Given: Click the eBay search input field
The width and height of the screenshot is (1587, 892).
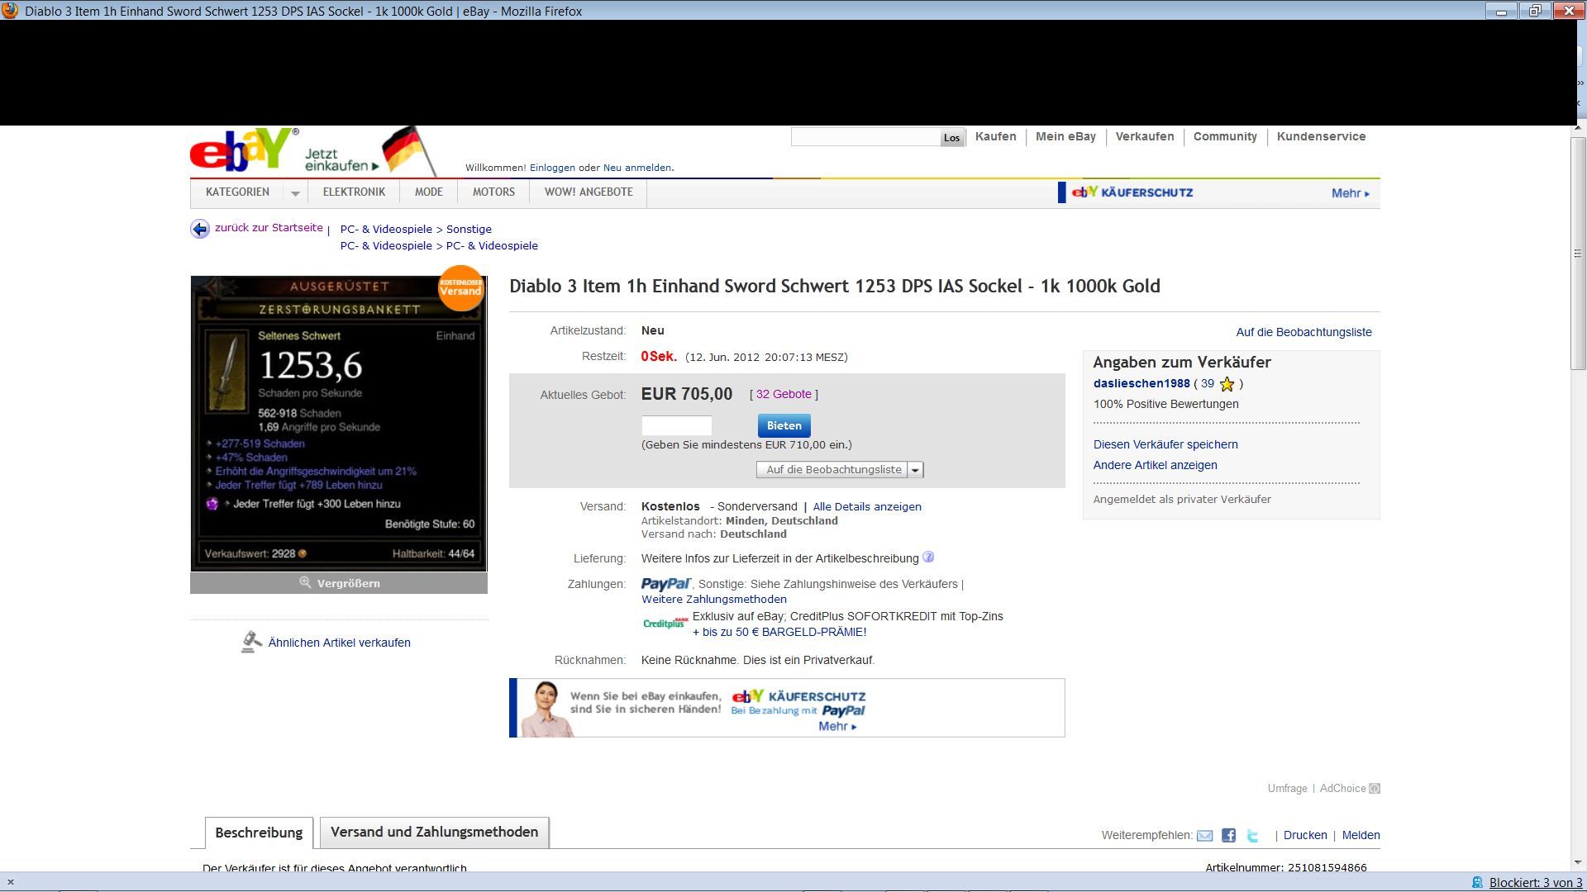Looking at the screenshot, I should tap(865, 137).
